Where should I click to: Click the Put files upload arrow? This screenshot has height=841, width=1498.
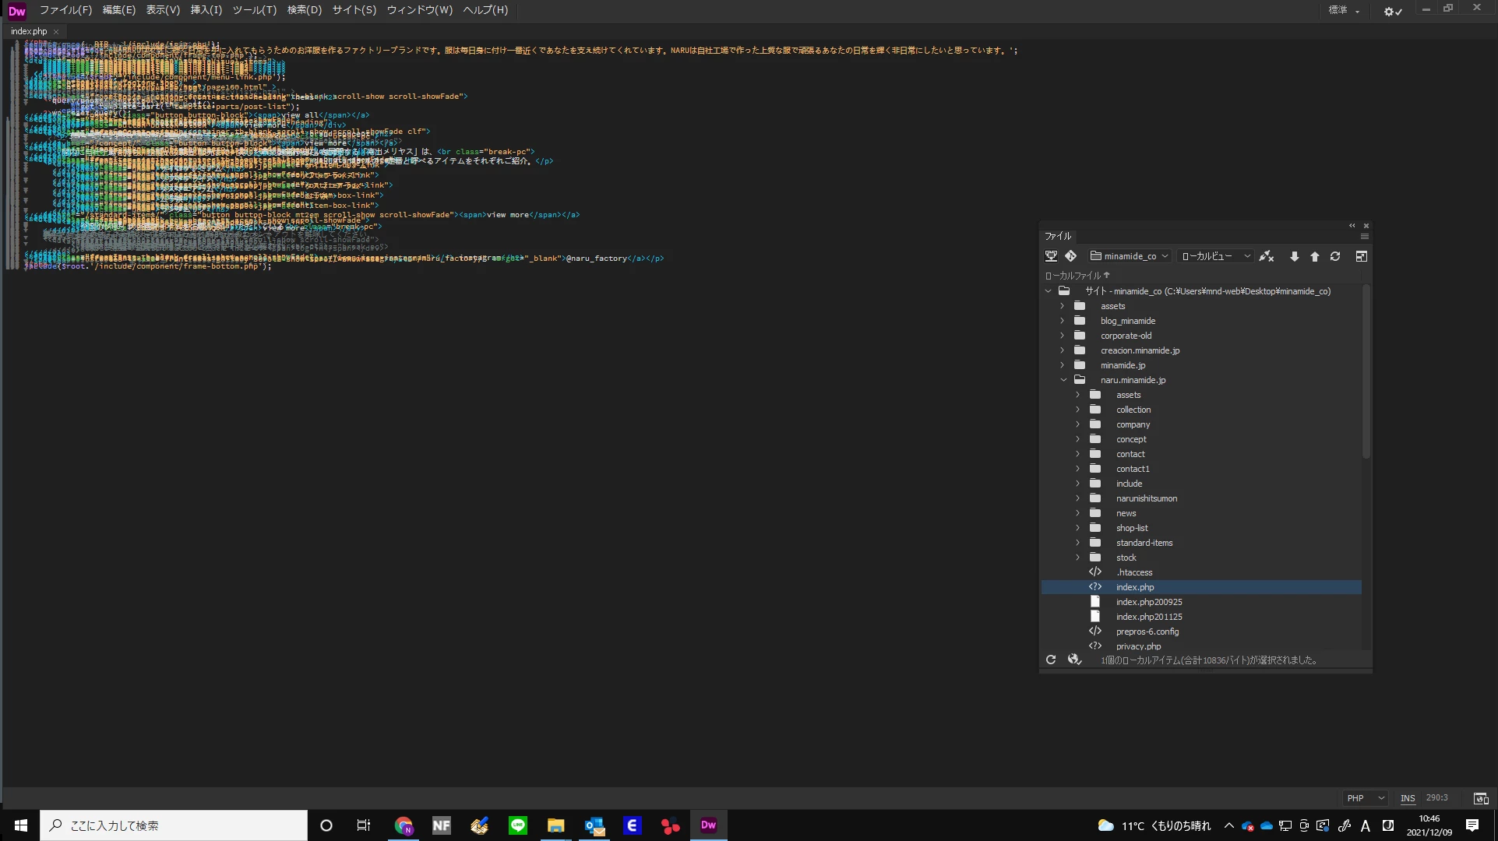tap(1314, 256)
